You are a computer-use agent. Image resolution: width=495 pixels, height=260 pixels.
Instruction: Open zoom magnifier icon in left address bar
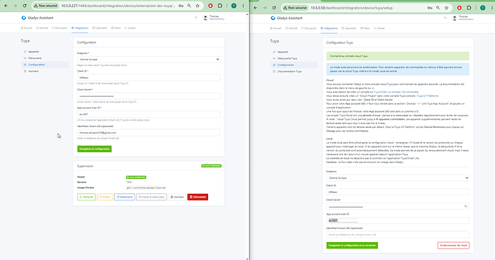point(189,6)
